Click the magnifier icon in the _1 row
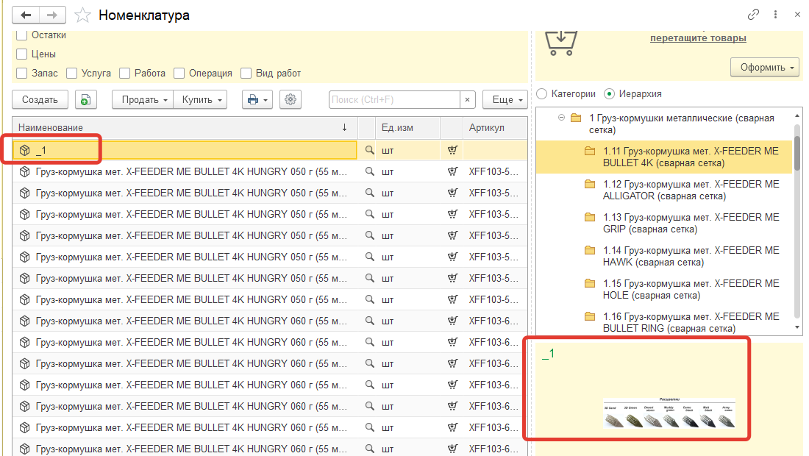Viewport: 809px width, 456px height. coord(370,150)
